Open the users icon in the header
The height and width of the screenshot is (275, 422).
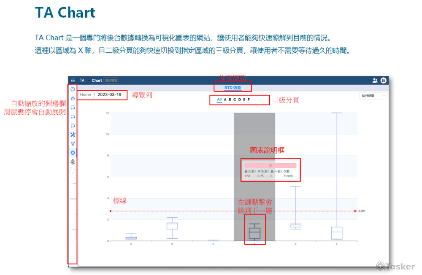[x=375, y=81]
